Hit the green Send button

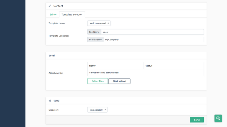197,120
